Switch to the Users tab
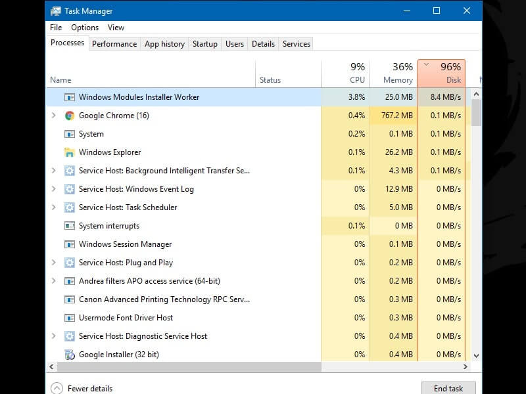The image size is (526, 394). [x=235, y=44]
